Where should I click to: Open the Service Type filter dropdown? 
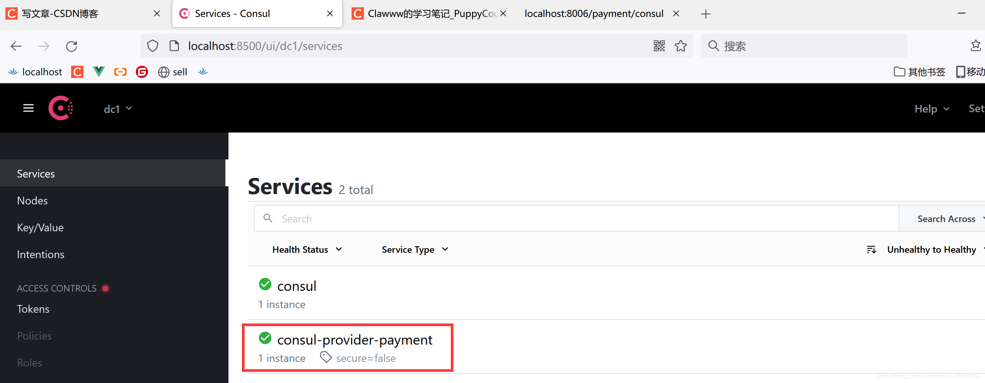click(414, 249)
